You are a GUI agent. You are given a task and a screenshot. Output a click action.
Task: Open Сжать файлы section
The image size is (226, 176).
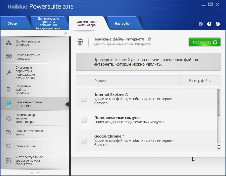35,146
